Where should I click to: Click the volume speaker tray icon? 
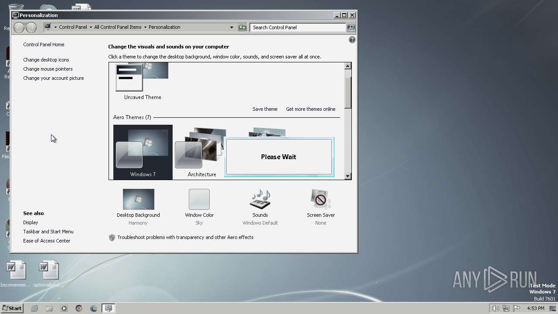pyautogui.click(x=495, y=308)
